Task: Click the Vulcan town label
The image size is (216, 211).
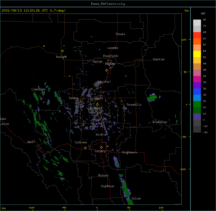Action: [x=136, y=198]
